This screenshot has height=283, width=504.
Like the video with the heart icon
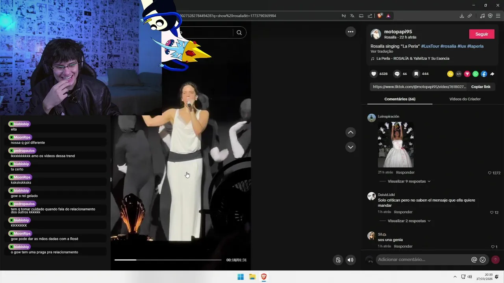[x=374, y=74]
